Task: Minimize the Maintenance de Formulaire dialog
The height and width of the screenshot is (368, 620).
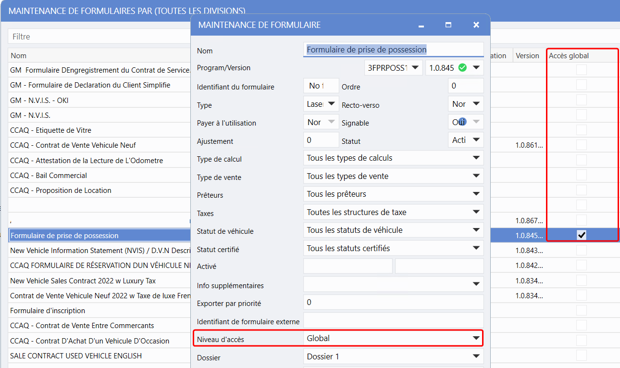Action: 421,25
